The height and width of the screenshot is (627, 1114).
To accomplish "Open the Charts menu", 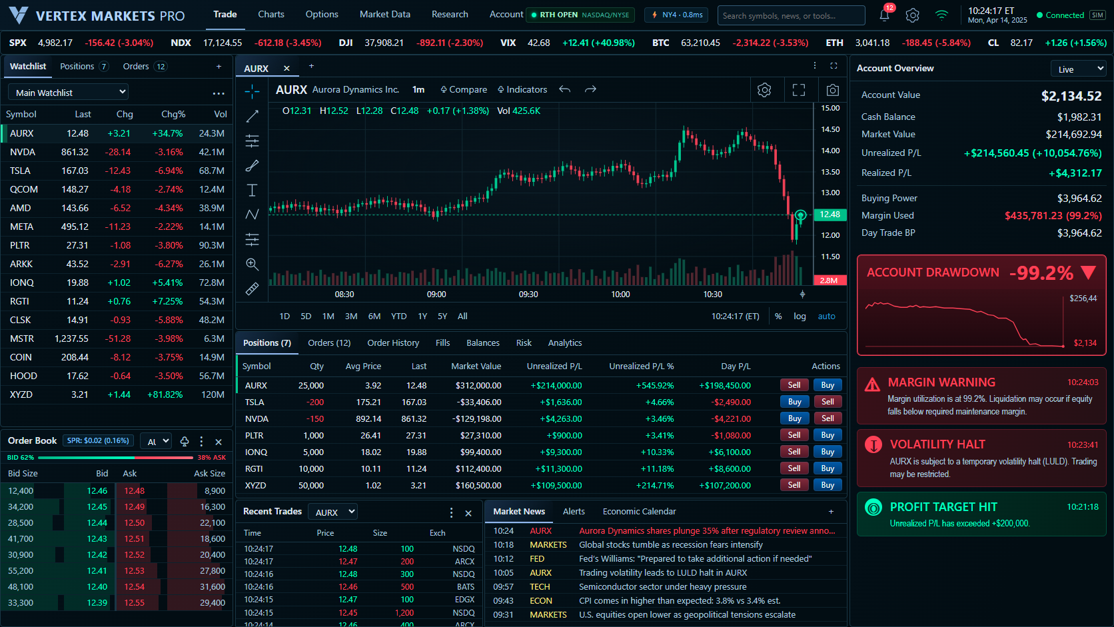I will [271, 15].
